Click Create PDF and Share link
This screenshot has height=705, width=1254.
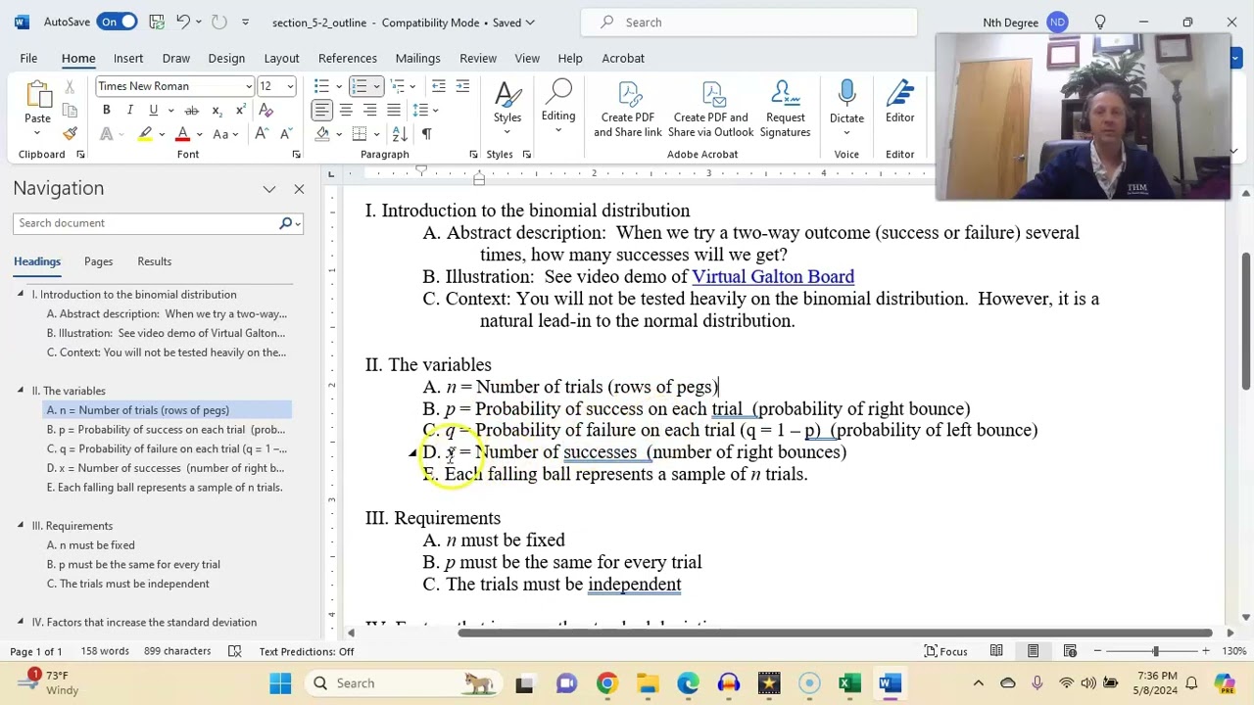(628, 109)
